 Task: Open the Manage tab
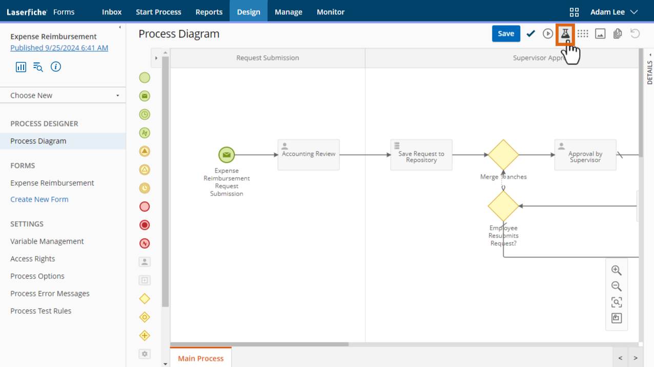[289, 12]
